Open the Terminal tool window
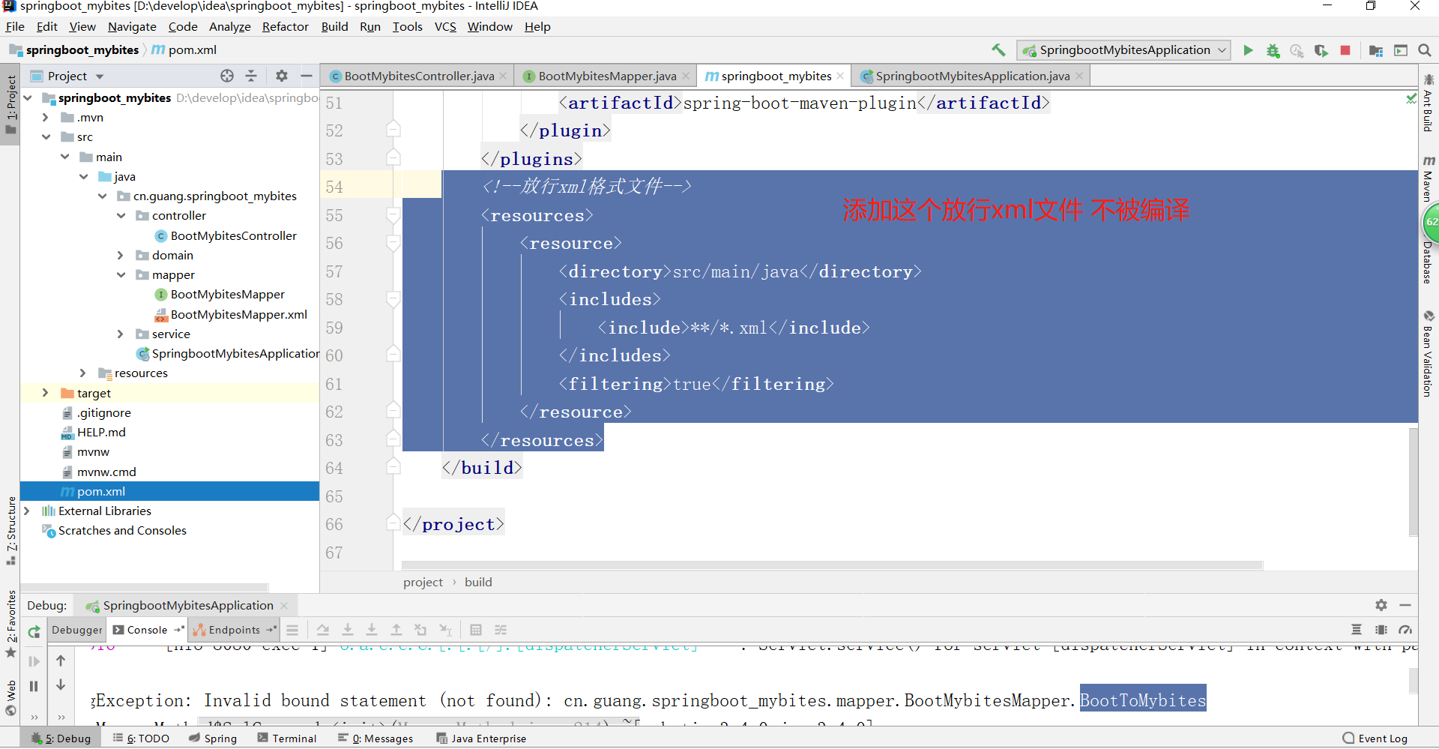The width and height of the screenshot is (1439, 749). pos(287,739)
